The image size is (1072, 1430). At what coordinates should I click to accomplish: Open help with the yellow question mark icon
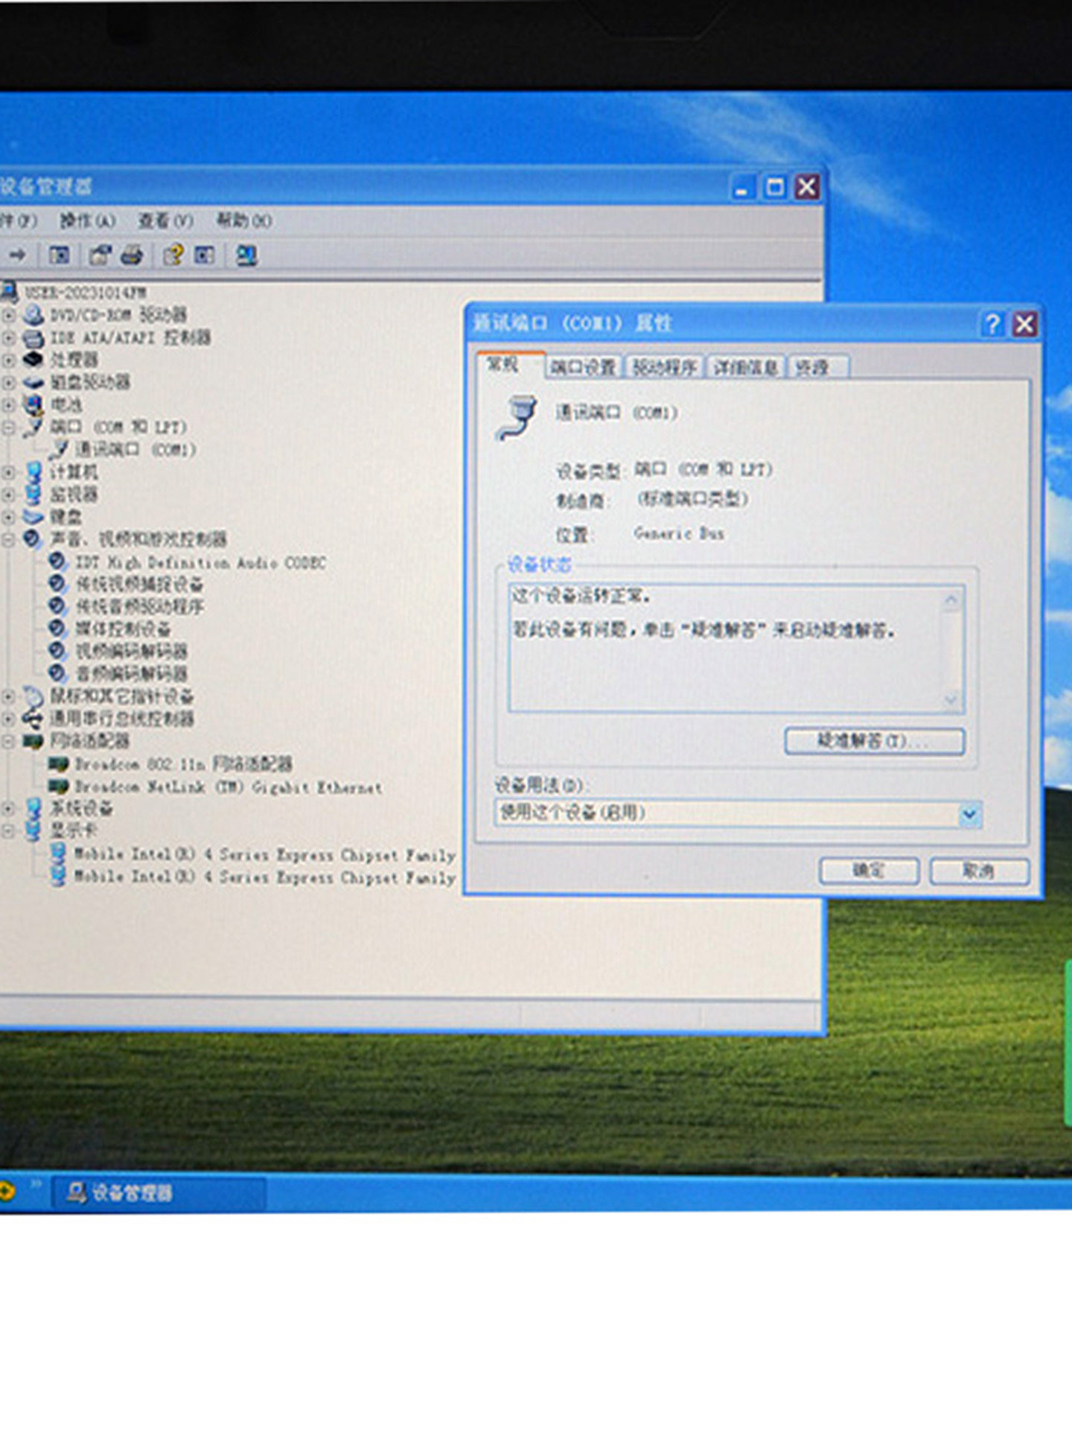pyautogui.click(x=173, y=255)
